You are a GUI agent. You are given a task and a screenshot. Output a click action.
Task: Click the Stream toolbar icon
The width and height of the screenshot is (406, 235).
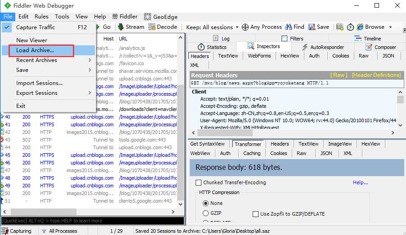[120, 27]
